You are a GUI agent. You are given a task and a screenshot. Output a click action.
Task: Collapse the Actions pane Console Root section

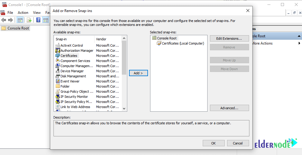click(299, 36)
